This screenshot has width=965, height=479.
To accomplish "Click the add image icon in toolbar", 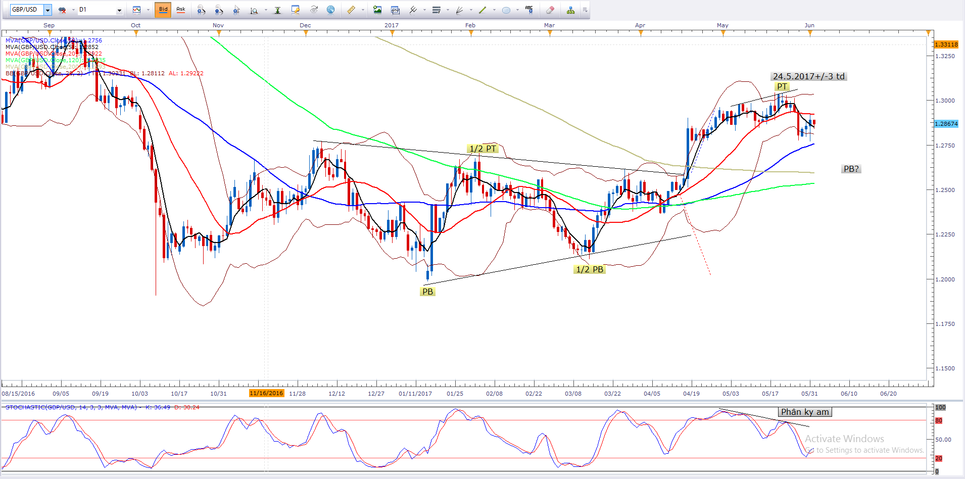I will pyautogui.click(x=377, y=10).
